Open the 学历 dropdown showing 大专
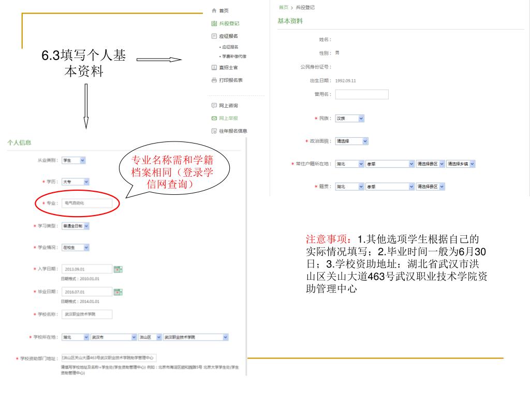530x398 pixels. 75,182
